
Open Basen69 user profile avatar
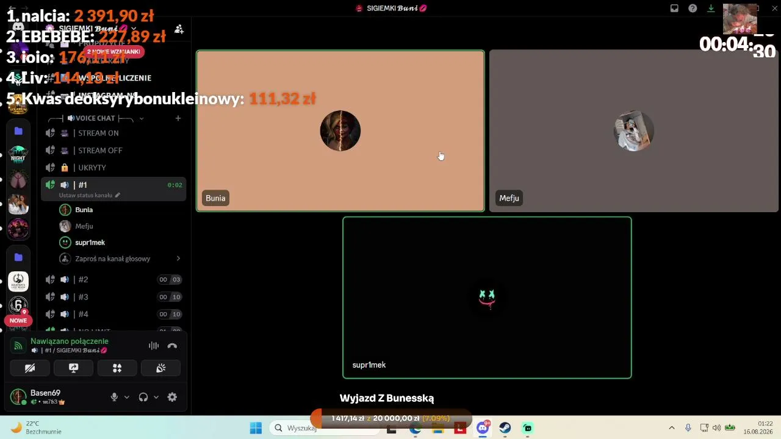pos(18,397)
